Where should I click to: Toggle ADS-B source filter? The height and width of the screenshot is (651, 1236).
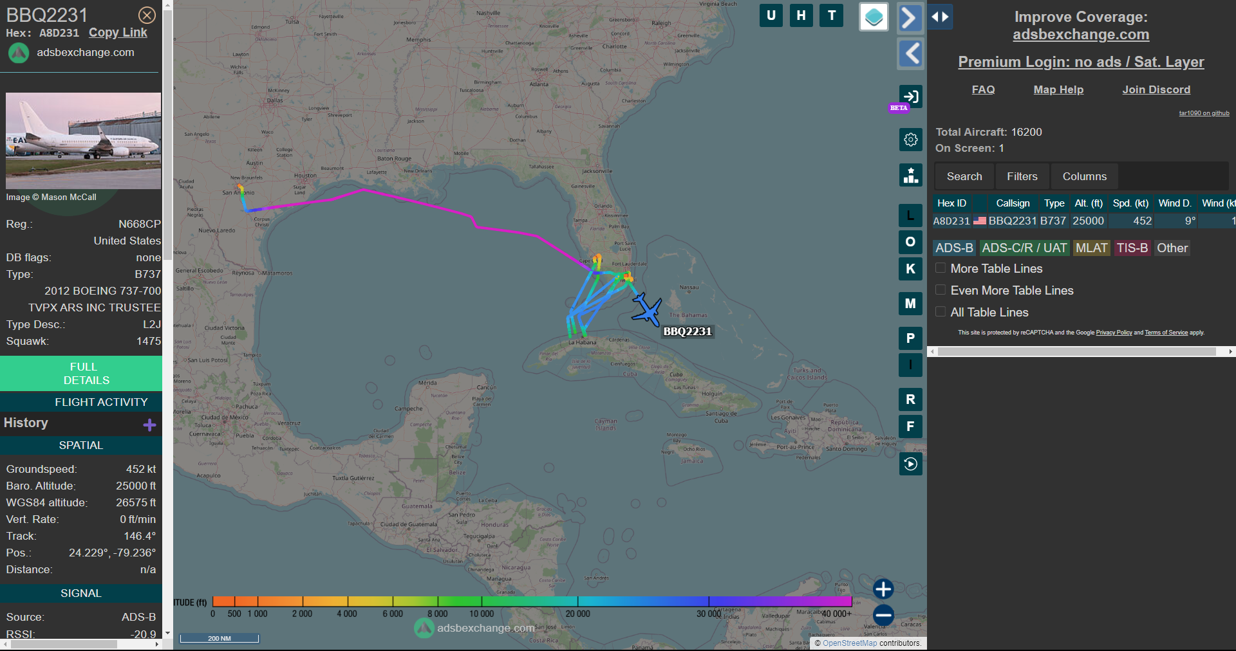pos(954,248)
